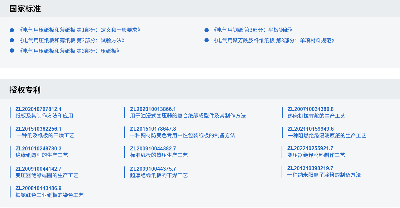Click patent number ZL201510178647.8
This screenshot has width=400, height=208.
(x=153, y=129)
